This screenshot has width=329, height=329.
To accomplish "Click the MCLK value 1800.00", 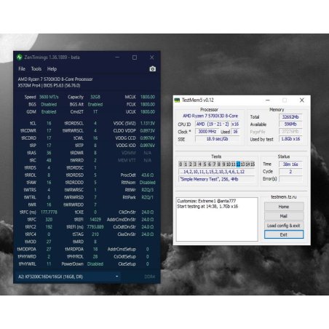I will click(x=148, y=97).
